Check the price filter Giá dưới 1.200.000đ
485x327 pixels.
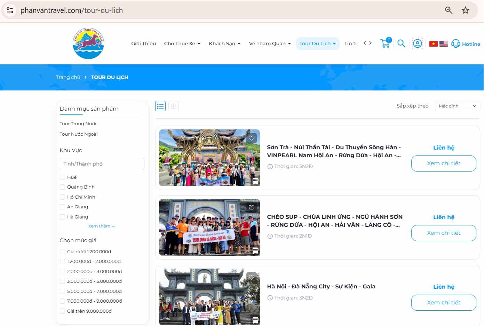tap(63, 252)
